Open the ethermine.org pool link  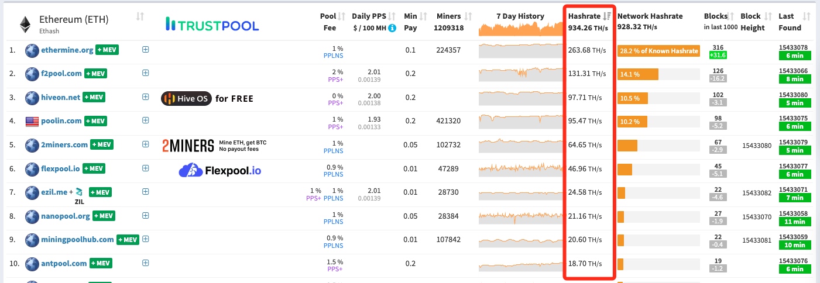tap(67, 50)
